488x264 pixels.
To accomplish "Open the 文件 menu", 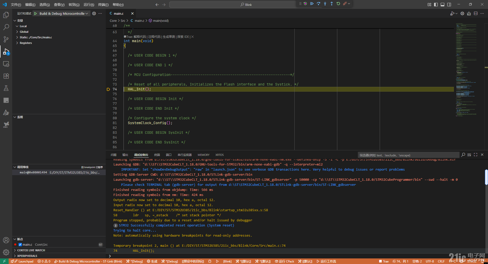I will point(16,5).
